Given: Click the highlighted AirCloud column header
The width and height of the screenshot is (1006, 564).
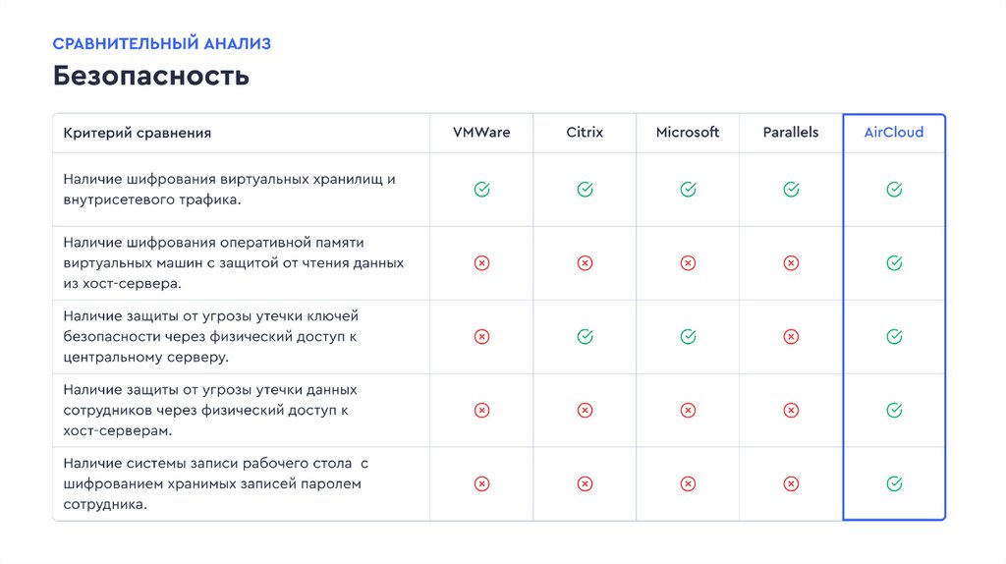Looking at the screenshot, I should (x=894, y=133).
